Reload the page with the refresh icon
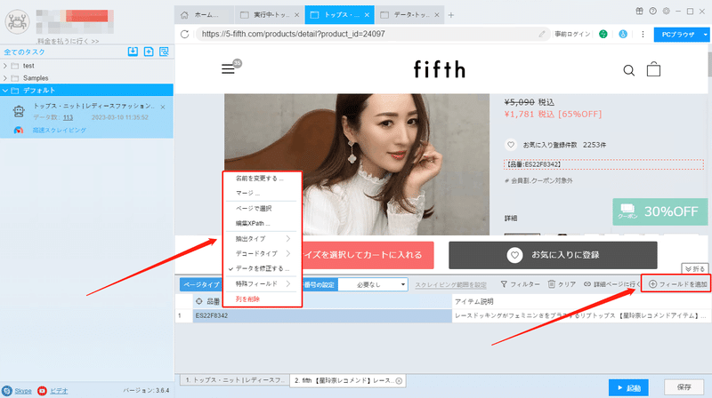Image resolution: width=712 pixels, height=398 pixels. 184,34
